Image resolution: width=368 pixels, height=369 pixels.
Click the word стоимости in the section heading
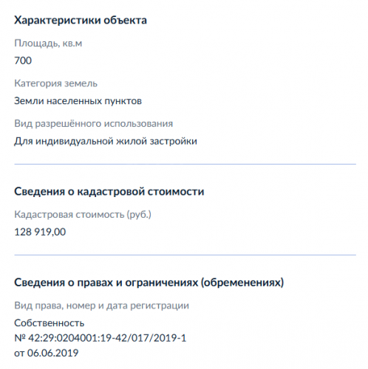[x=176, y=192]
